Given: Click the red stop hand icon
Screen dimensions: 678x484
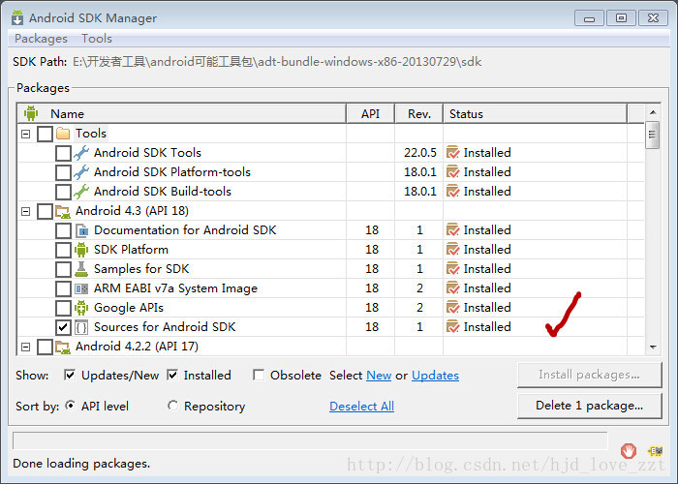Looking at the screenshot, I should pos(629,451).
